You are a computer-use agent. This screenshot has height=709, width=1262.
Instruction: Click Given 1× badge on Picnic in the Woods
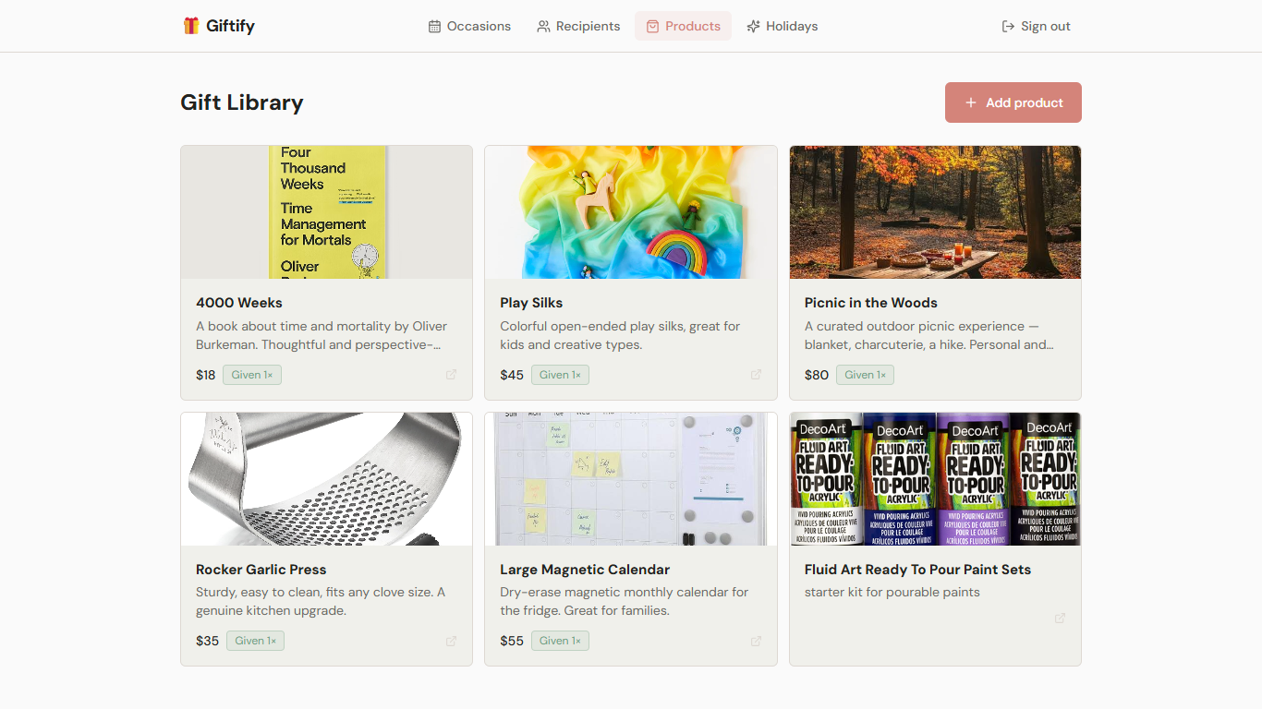click(865, 375)
